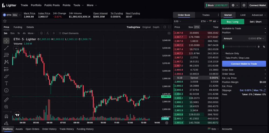Enable the Reduce Only checkbox
Screen dimensions: 269x133
point(223,53)
